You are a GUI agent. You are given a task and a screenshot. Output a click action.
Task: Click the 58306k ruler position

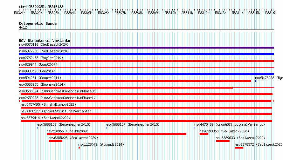click(x=104, y=13)
